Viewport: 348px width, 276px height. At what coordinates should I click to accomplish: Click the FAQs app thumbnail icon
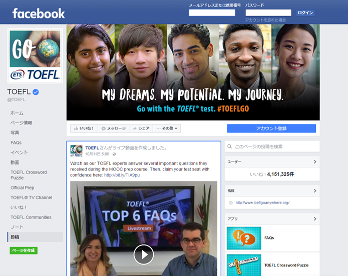(244, 238)
